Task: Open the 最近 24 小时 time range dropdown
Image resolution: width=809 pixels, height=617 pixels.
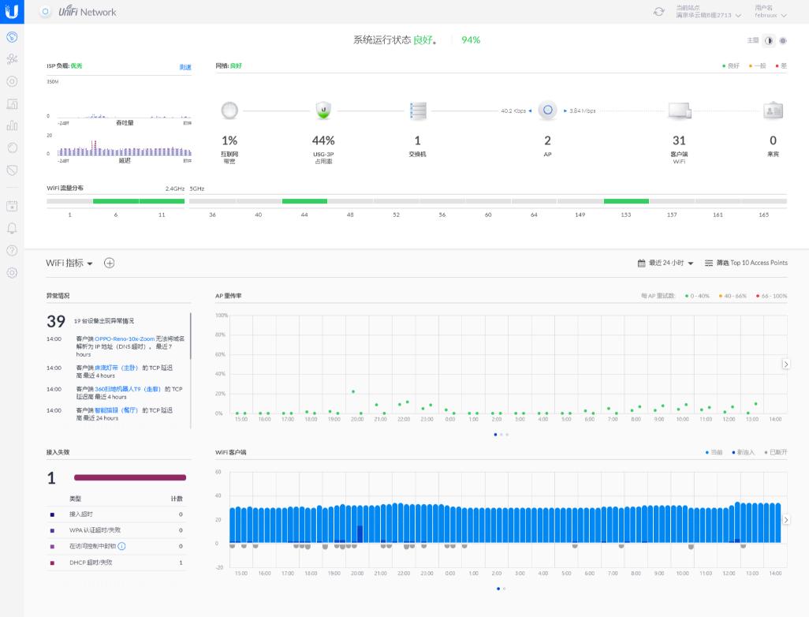Action: (x=665, y=263)
